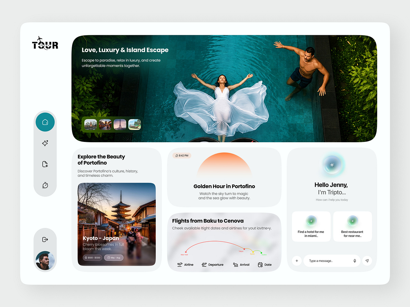The height and width of the screenshot is (307, 410).
Task: Select the Tokyo point on flight route
Action: [x=244, y=249]
